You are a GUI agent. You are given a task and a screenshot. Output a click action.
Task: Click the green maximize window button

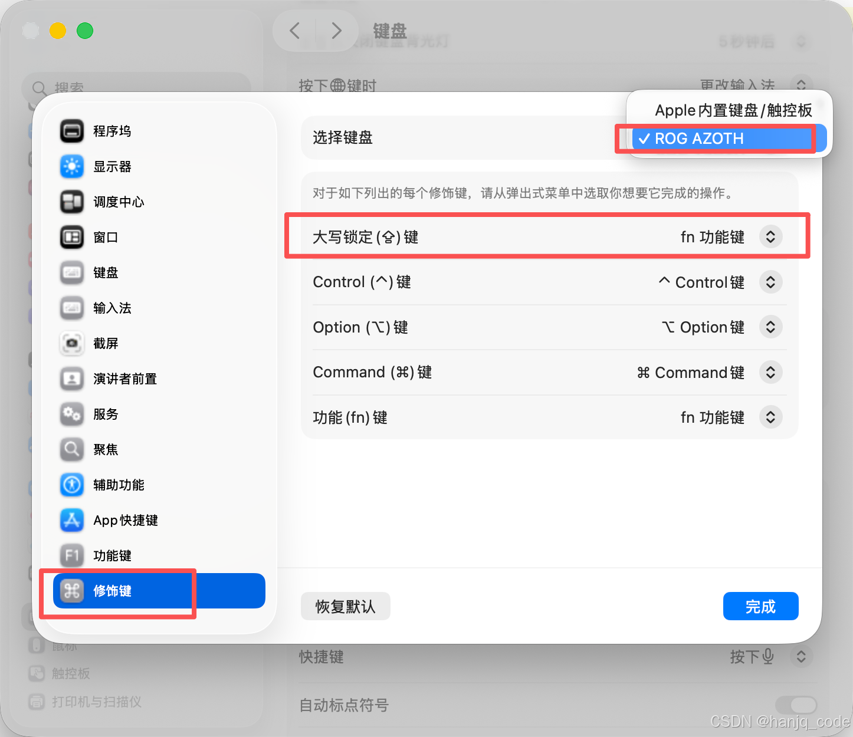tap(85, 31)
